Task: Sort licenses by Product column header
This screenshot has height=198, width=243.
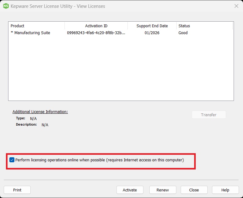Action: (x=36, y=26)
